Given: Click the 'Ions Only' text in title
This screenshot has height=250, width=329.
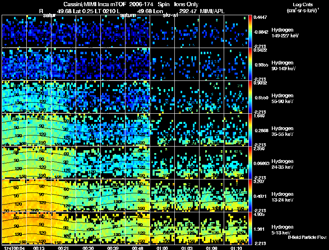Looking at the screenshot, I should [x=186, y=4].
